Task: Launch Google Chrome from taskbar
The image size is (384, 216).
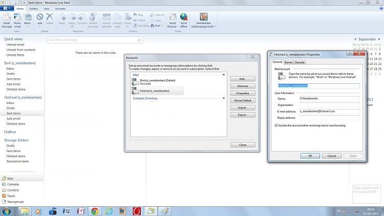Action: (95, 211)
